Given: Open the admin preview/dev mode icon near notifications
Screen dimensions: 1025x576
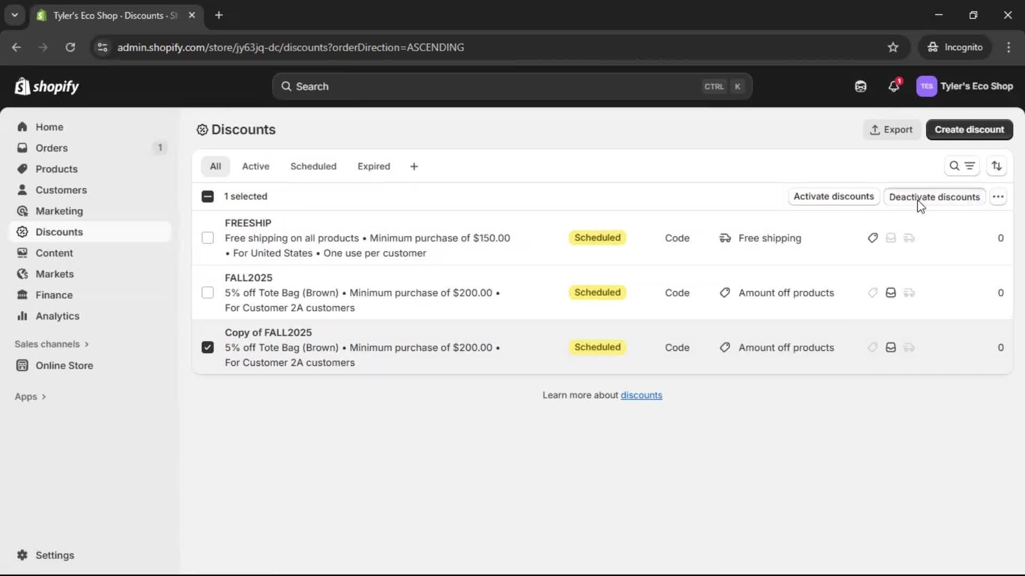Looking at the screenshot, I should (861, 86).
